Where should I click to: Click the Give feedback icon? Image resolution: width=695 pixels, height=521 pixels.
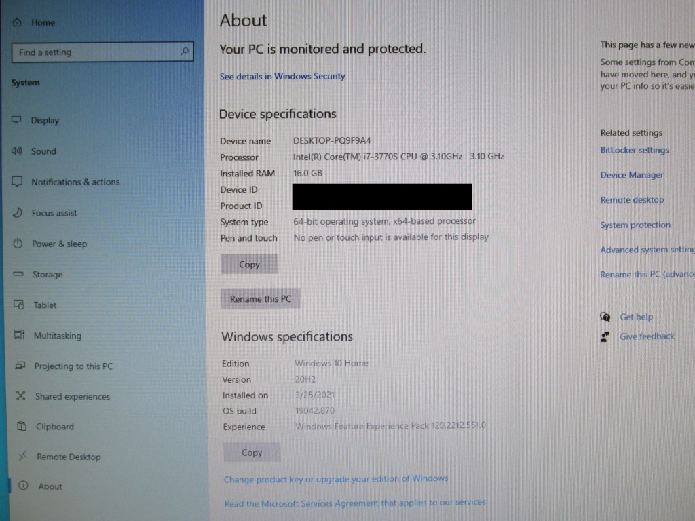coord(605,336)
